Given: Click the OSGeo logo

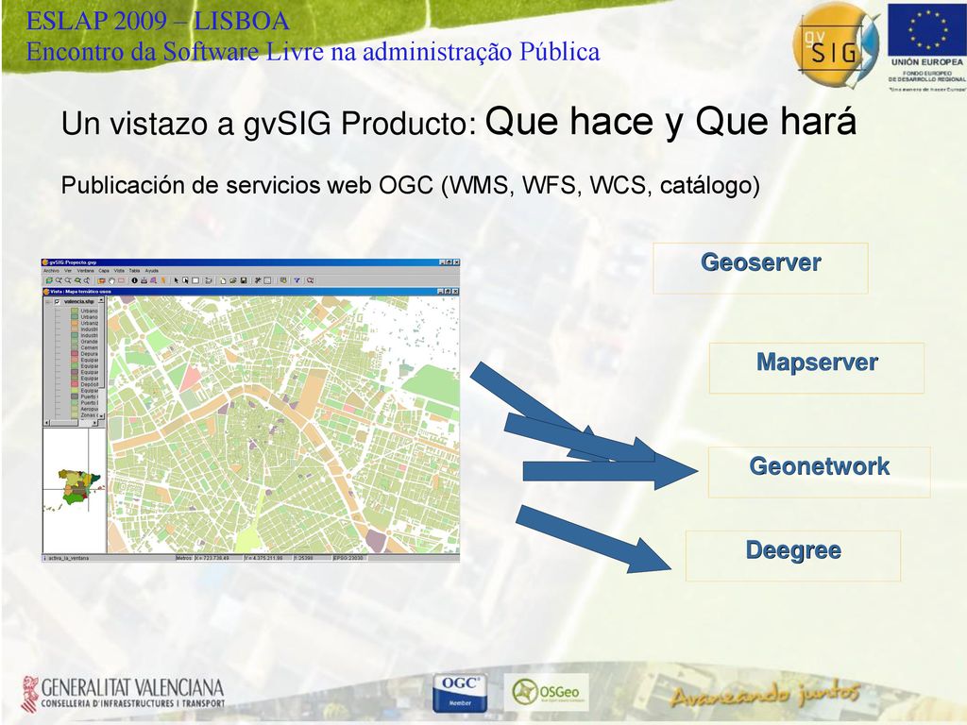Looking at the screenshot, I should (547, 692).
